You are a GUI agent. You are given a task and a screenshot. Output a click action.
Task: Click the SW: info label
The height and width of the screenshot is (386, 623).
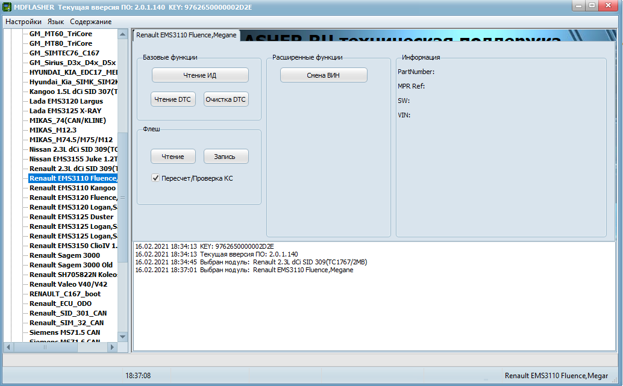404,101
